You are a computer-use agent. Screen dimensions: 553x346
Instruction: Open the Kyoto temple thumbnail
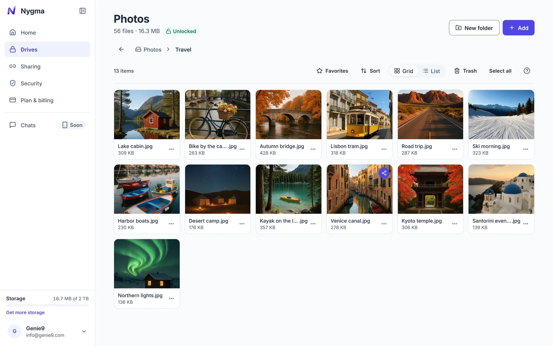tap(430, 189)
